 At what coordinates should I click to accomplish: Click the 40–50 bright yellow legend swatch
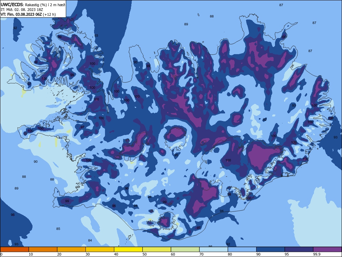click(128, 249)
